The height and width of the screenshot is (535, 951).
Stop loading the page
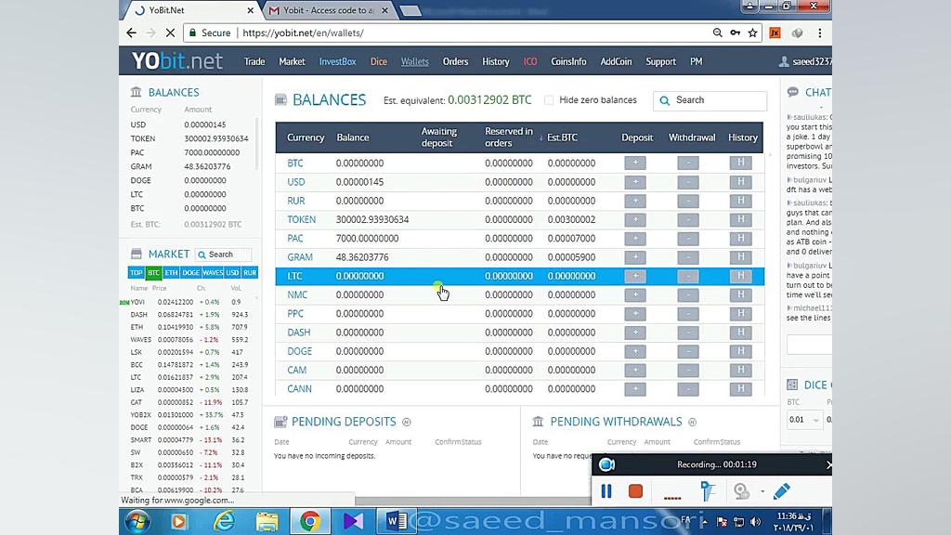170,33
